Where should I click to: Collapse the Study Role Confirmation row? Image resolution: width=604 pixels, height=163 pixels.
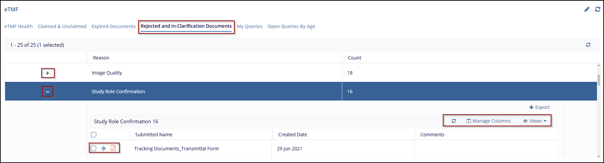[48, 92]
